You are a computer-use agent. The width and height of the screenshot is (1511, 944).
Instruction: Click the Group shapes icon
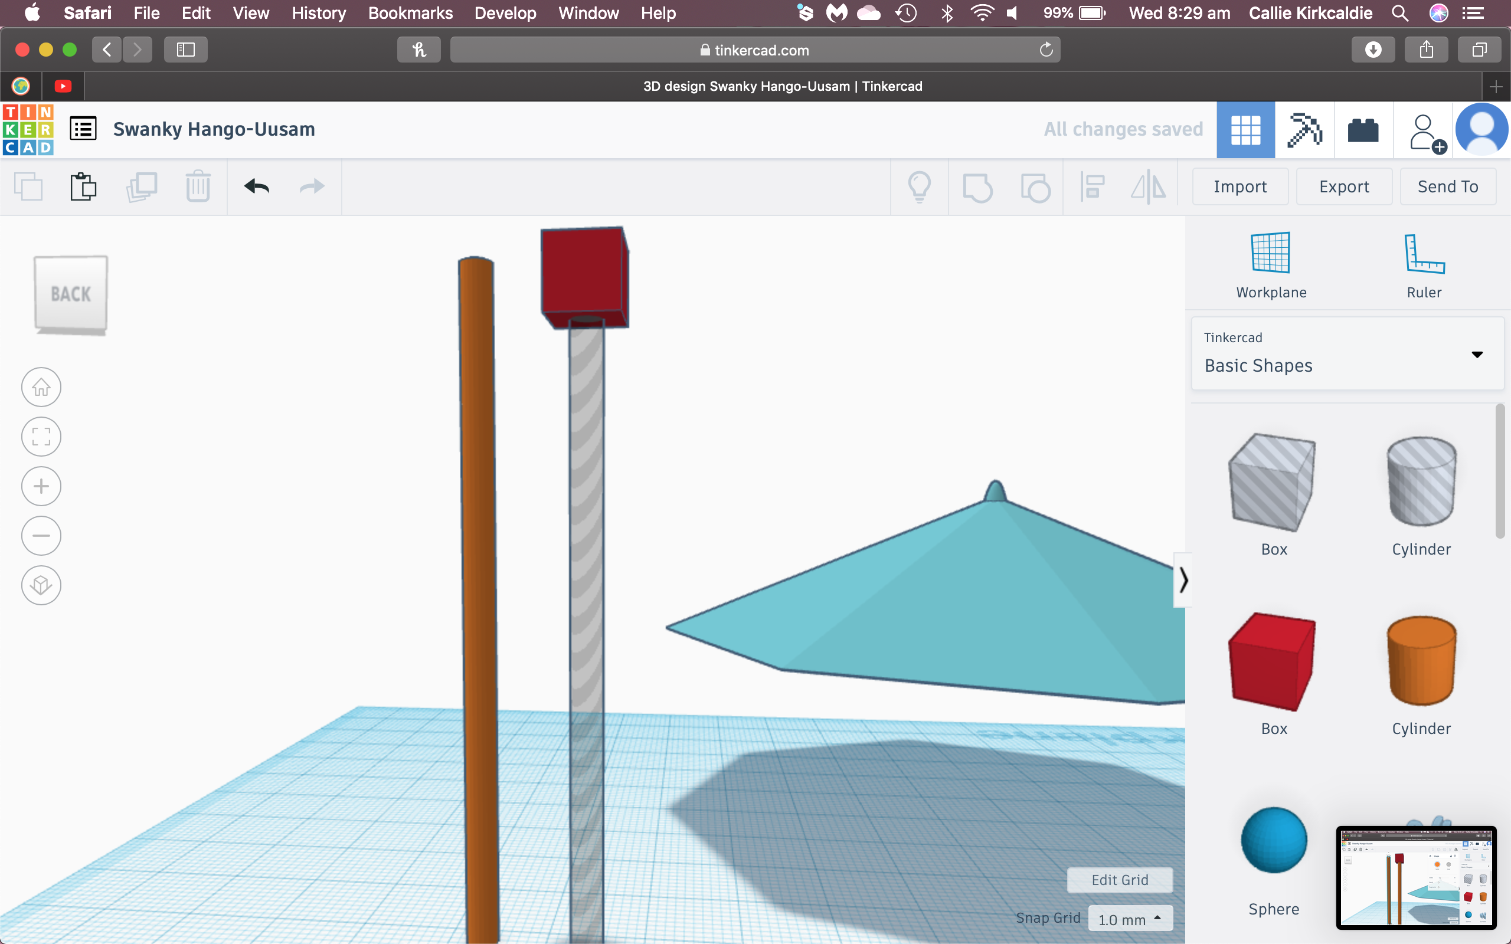(x=977, y=187)
